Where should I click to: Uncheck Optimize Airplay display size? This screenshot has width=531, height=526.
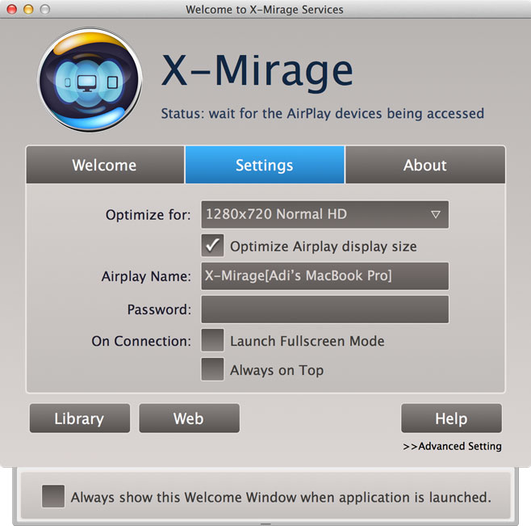pyautogui.click(x=212, y=245)
